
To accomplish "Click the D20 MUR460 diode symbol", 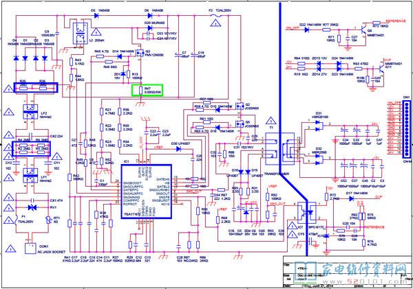I will [x=150, y=28].
